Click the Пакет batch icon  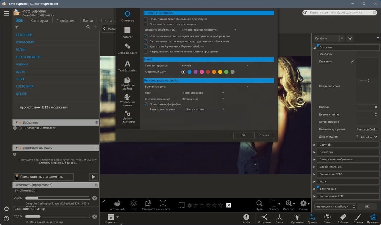[279, 219]
